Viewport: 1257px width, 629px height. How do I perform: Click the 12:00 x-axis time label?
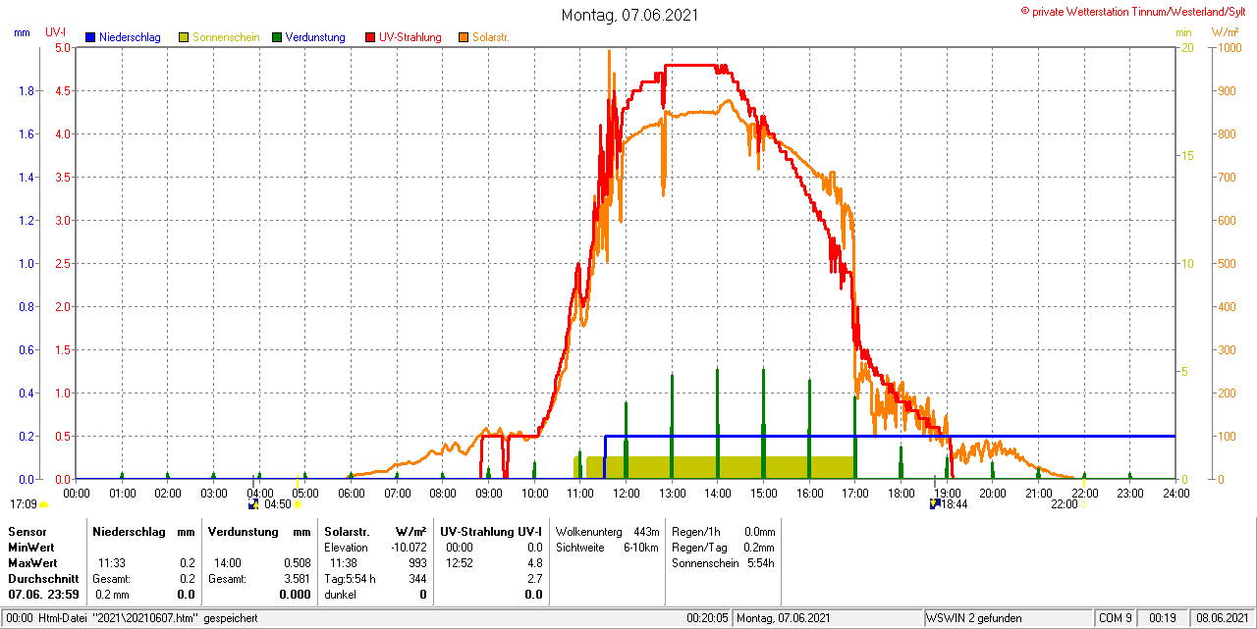[x=626, y=493]
